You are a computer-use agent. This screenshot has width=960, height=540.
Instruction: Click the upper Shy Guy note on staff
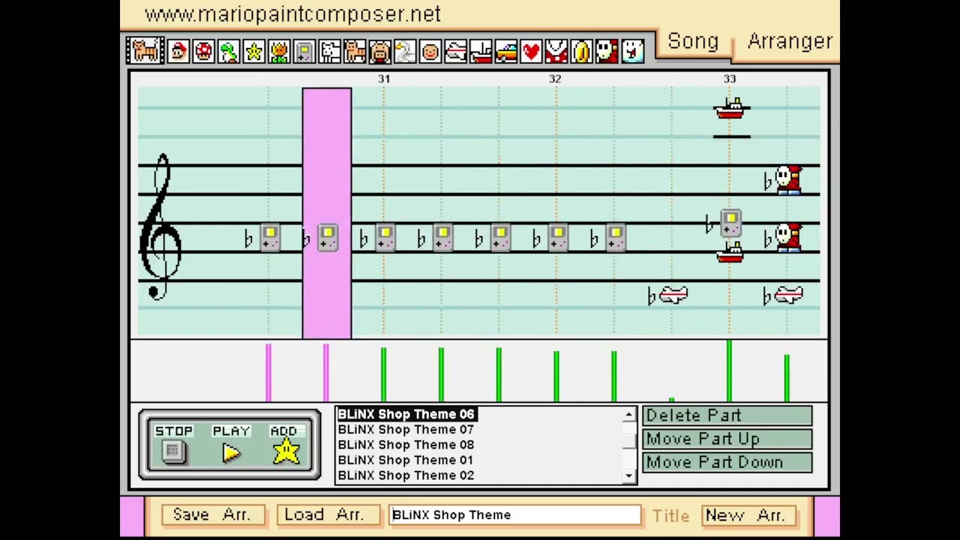[x=787, y=180]
